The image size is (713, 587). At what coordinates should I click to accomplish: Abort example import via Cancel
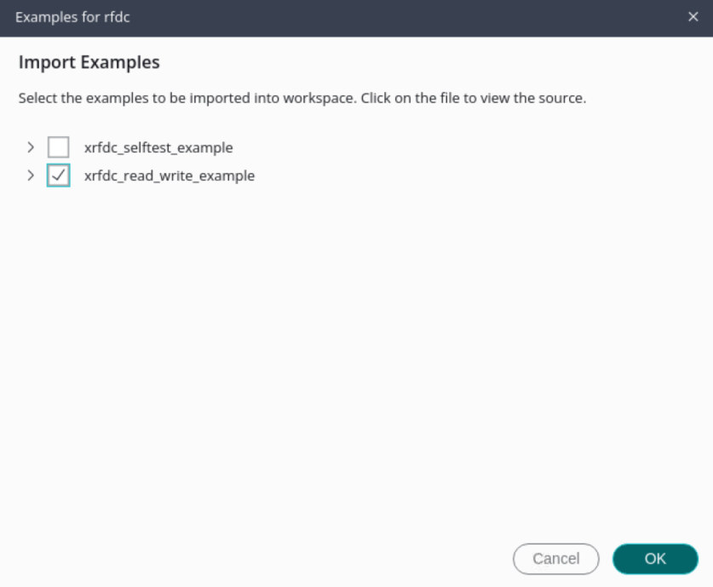click(x=555, y=559)
